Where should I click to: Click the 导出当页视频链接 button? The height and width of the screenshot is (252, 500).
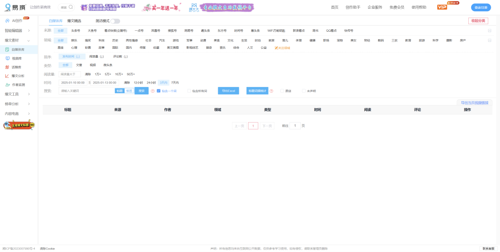475,103
